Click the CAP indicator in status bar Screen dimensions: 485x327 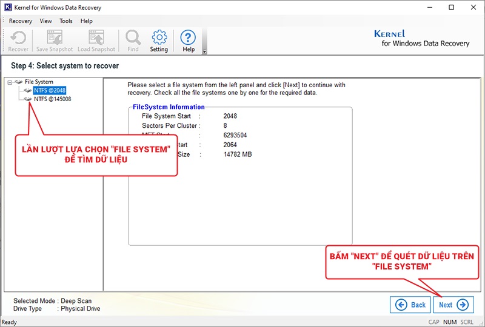433,322
